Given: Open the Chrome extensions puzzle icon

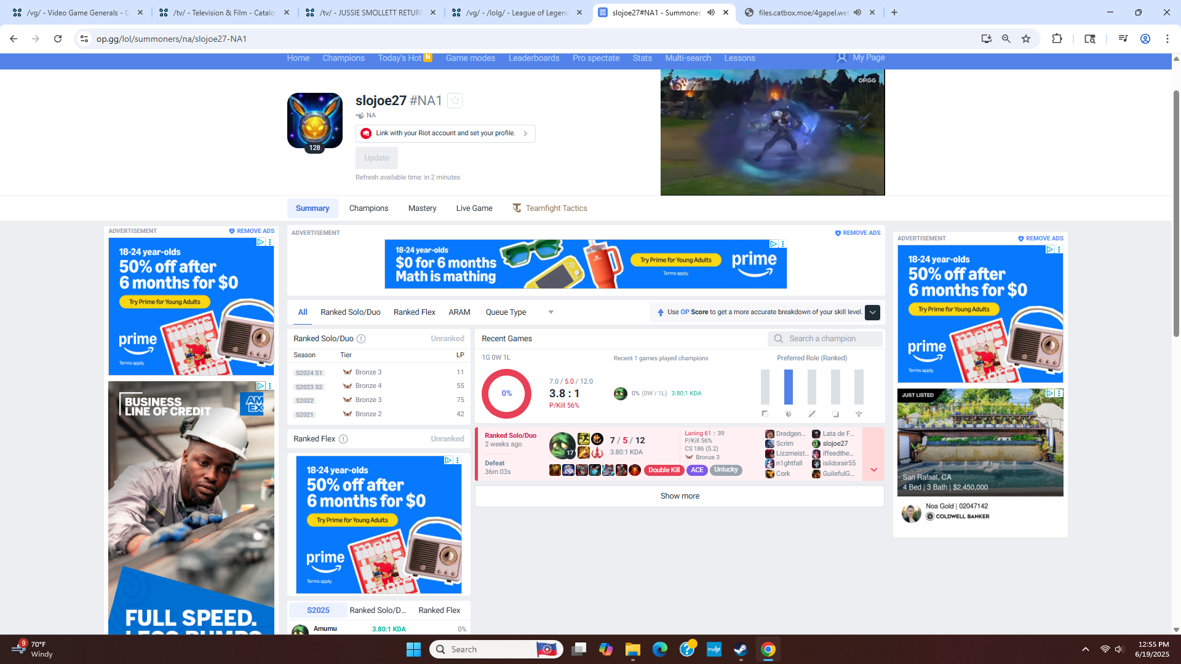Looking at the screenshot, I should coord(1057,39).
